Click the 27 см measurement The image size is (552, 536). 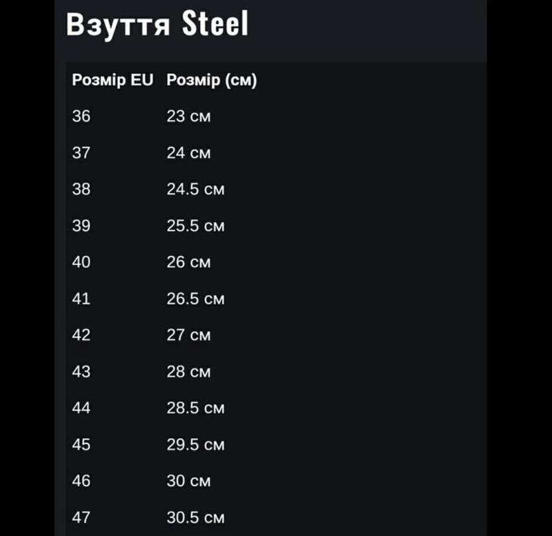188,335
